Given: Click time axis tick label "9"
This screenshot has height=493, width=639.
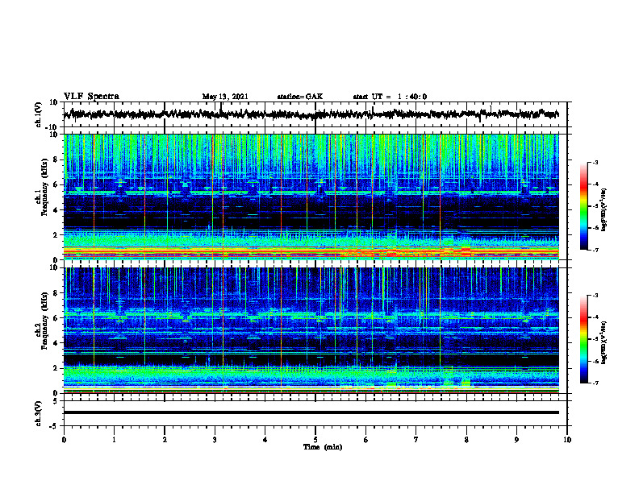Looking at the screenshot, I should pos(516,440).
